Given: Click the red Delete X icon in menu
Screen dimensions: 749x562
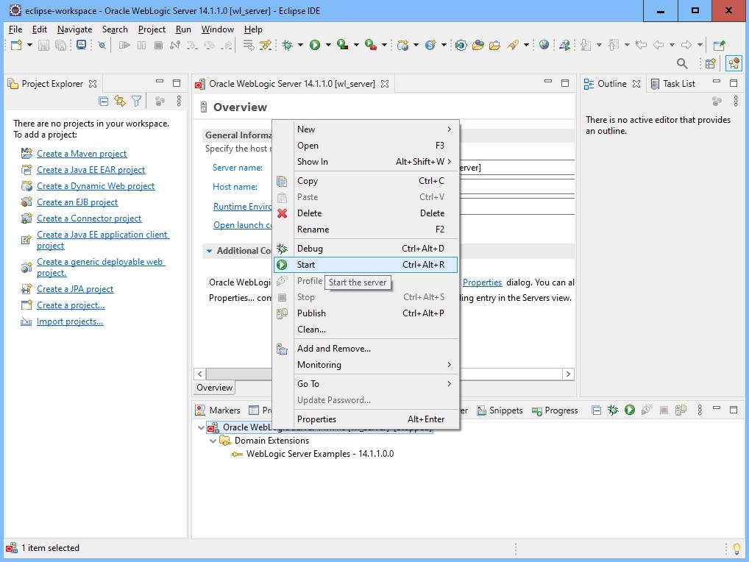Looking at the screenshot, I should (x=283, y=213).
